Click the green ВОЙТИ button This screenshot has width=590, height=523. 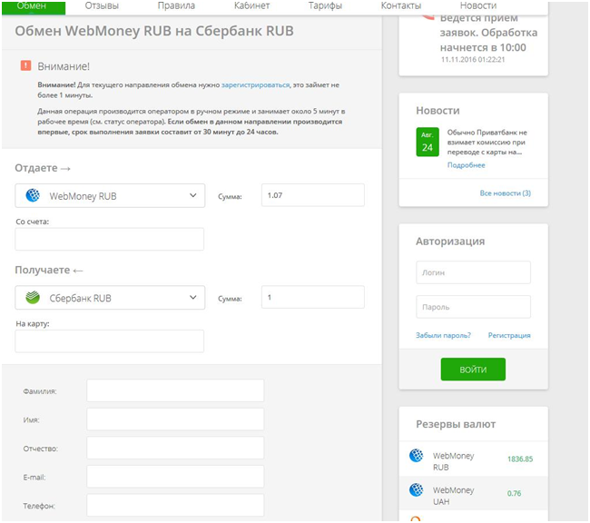click(473, 369)
